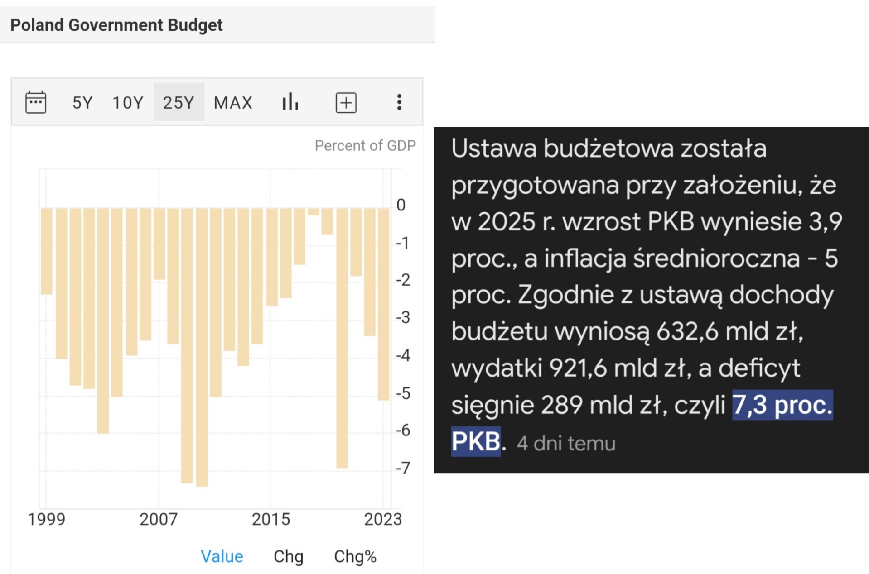Click the '4 dni temu' timestamp
This screenshot has height=574, width=869.
(566, 444)
